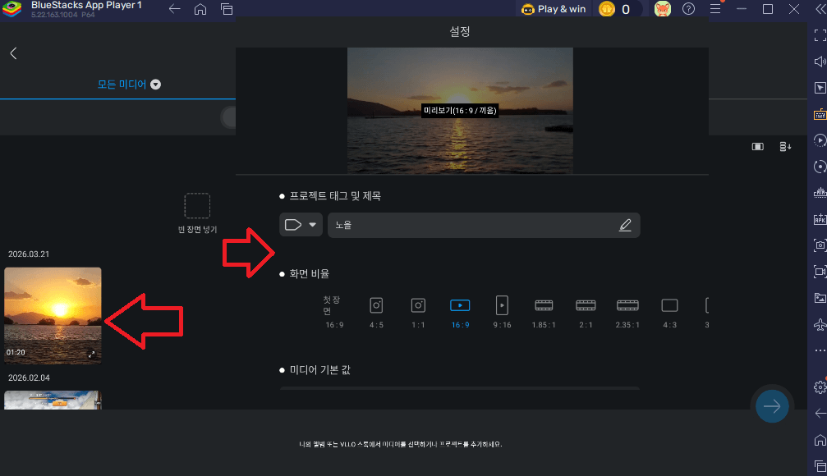
Task: Select the 2.35:1 cinema ratio icon
Action: pos(627,305)
